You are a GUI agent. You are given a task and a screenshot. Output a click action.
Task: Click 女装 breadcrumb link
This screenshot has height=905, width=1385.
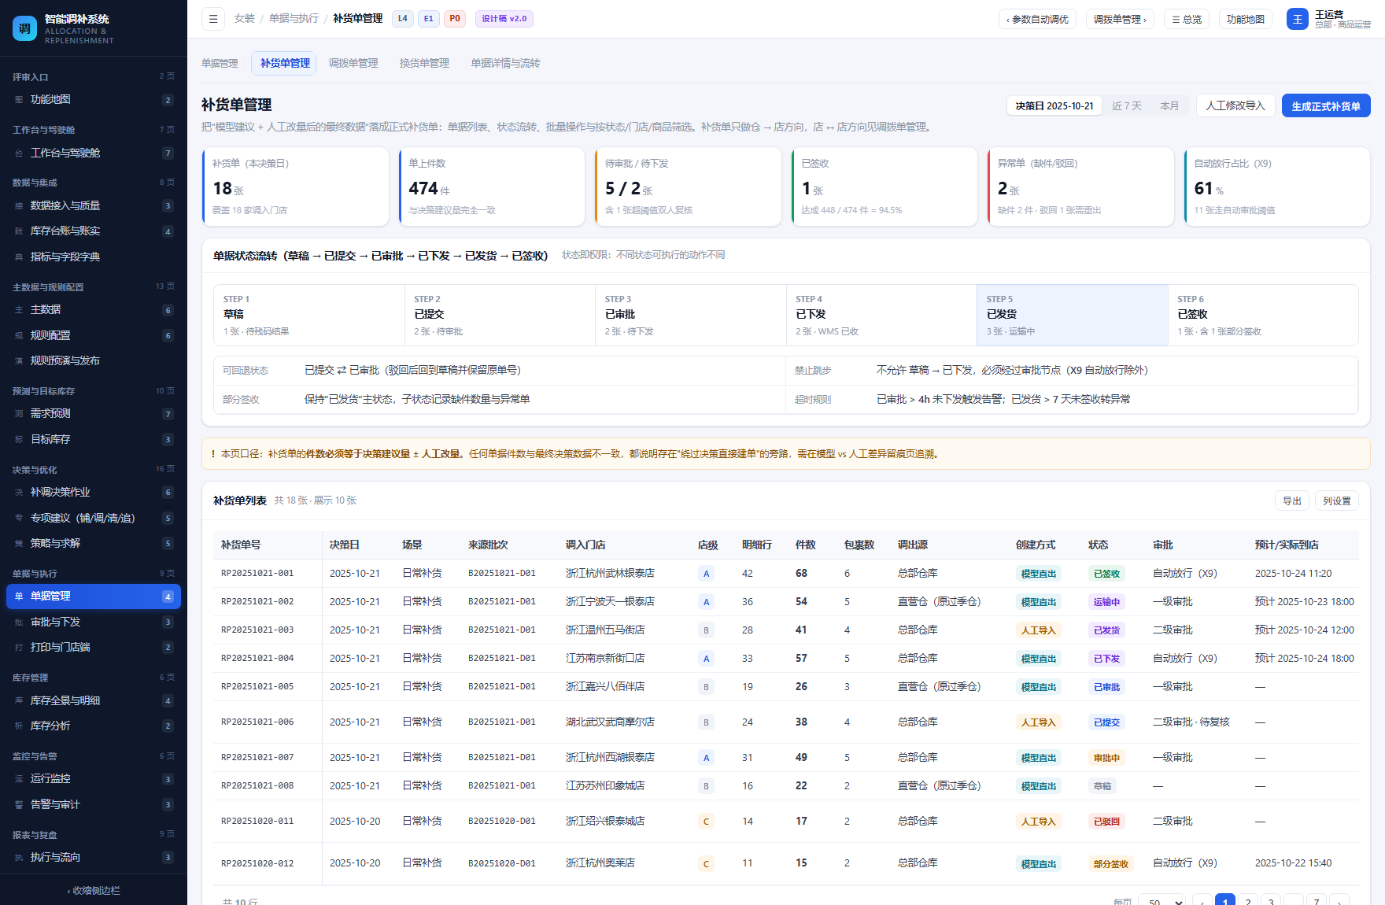click(x=245, y=19)
